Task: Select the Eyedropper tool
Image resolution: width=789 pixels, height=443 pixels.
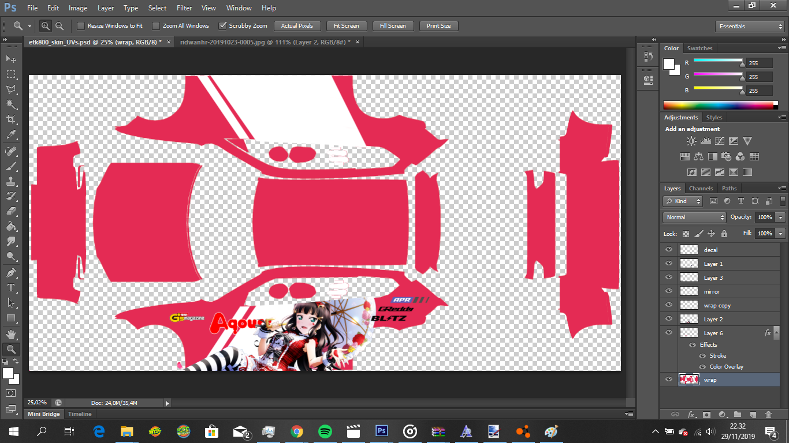Action: pyautogui.click(x=11, y=135)
